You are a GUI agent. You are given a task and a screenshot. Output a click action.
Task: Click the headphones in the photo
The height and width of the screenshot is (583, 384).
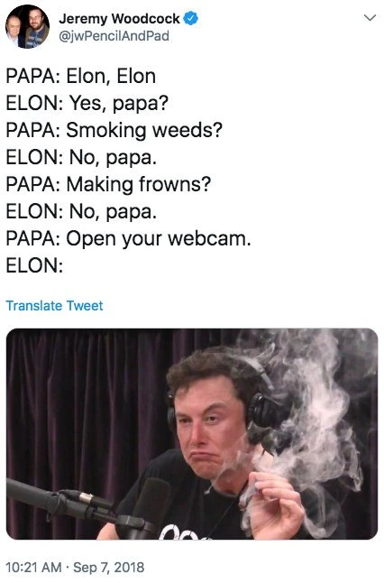coord(260,409)
